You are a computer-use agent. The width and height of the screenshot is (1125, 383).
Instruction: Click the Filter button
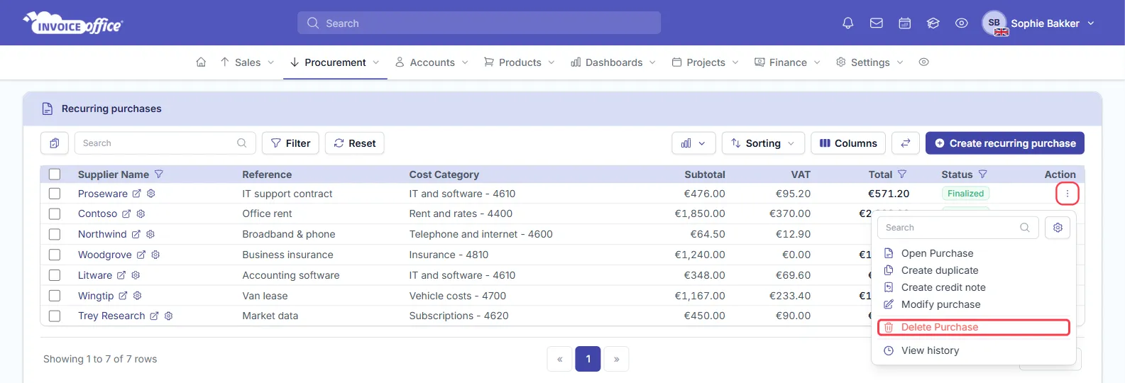point(290,143)
